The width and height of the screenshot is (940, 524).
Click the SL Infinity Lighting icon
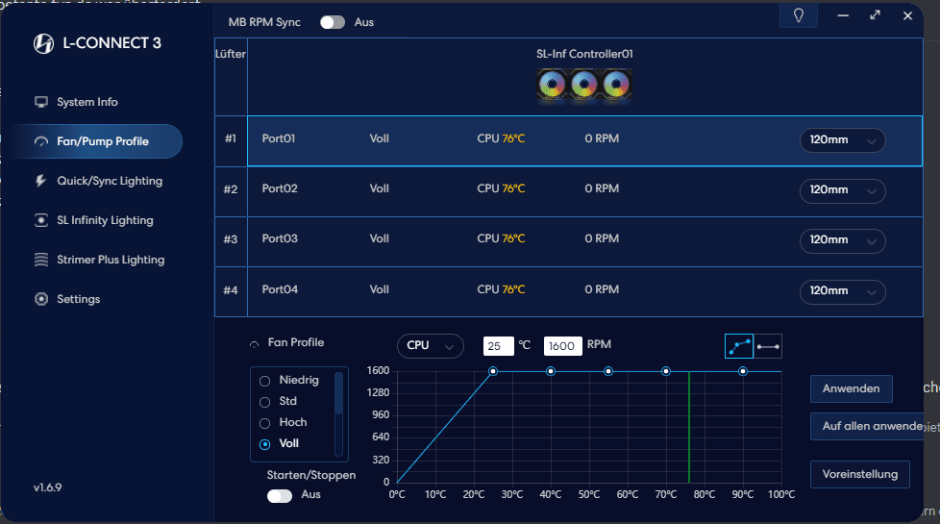pyautogui.click(x=41, y=220)
